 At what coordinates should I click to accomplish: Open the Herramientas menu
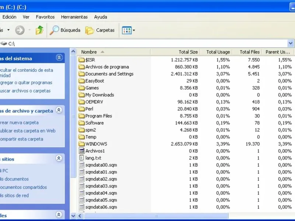74,17
